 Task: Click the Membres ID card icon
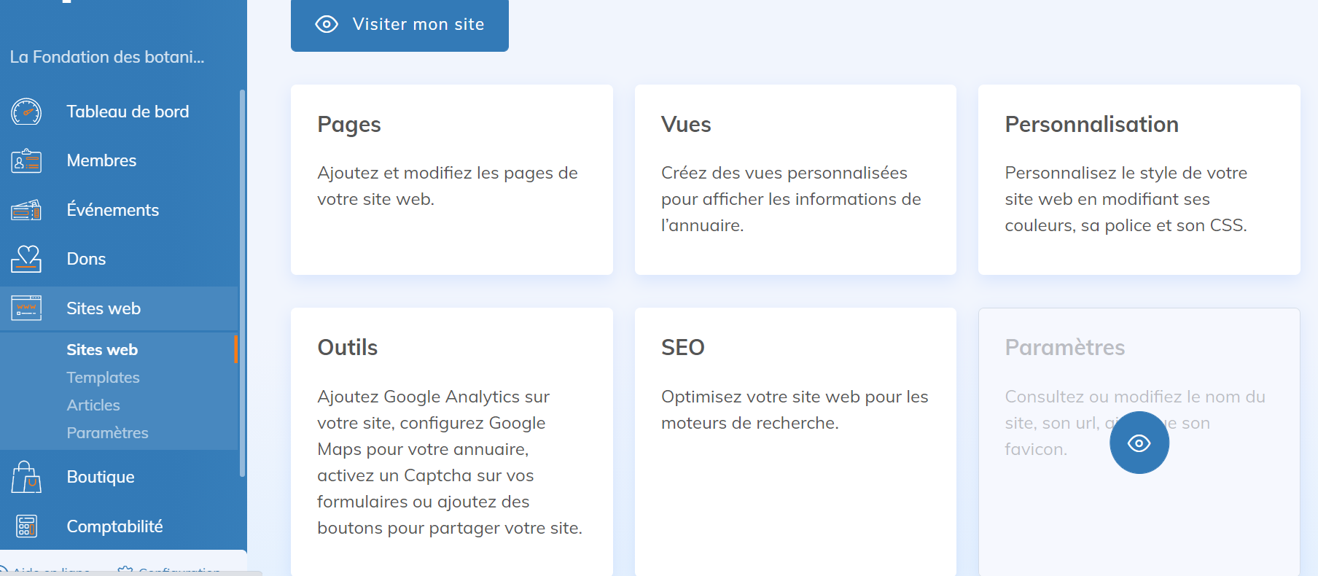tap(26, 160)
